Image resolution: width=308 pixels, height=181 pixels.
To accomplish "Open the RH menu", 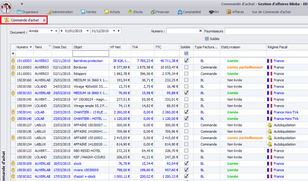I will pyautogui.click(x=214, y=12).
